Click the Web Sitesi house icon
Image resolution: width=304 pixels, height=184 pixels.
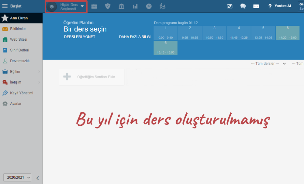tap(5, 39)
